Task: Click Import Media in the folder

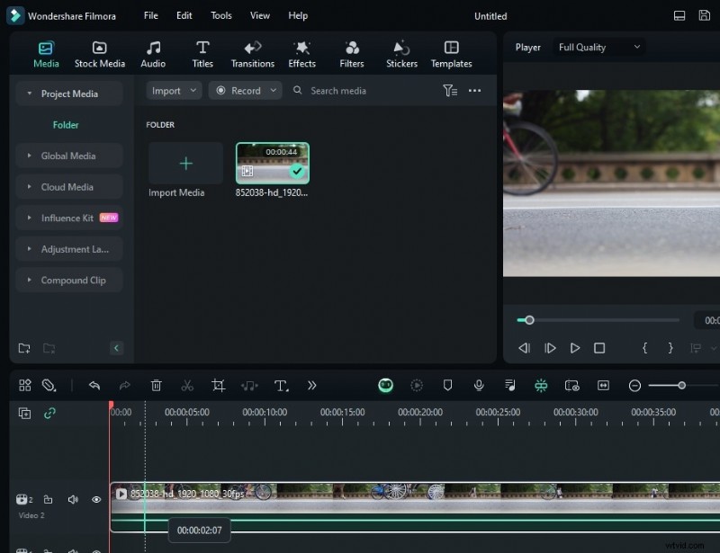Action: click(x=185, y=163)
